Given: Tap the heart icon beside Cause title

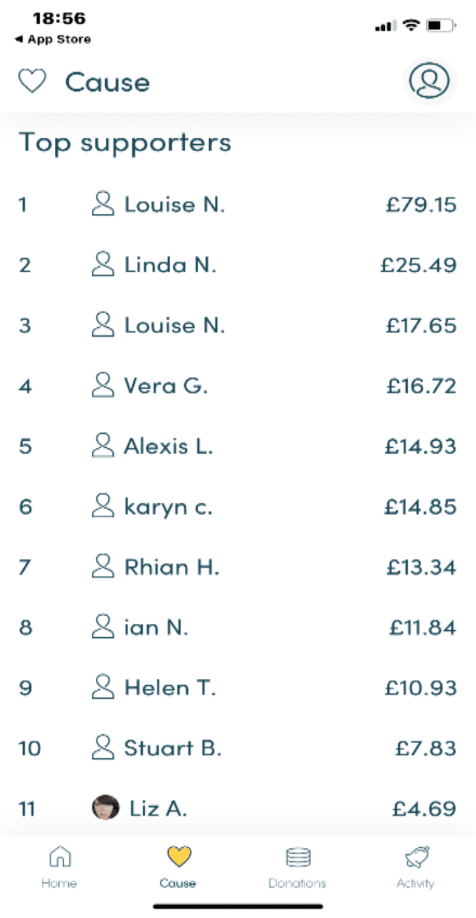Looking at the screenshot, I should (x=32, y=82).
